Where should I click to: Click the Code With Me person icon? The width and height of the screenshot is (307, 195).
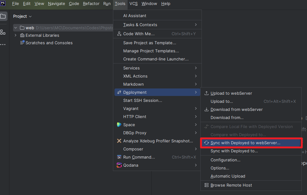tap(119, 34)
